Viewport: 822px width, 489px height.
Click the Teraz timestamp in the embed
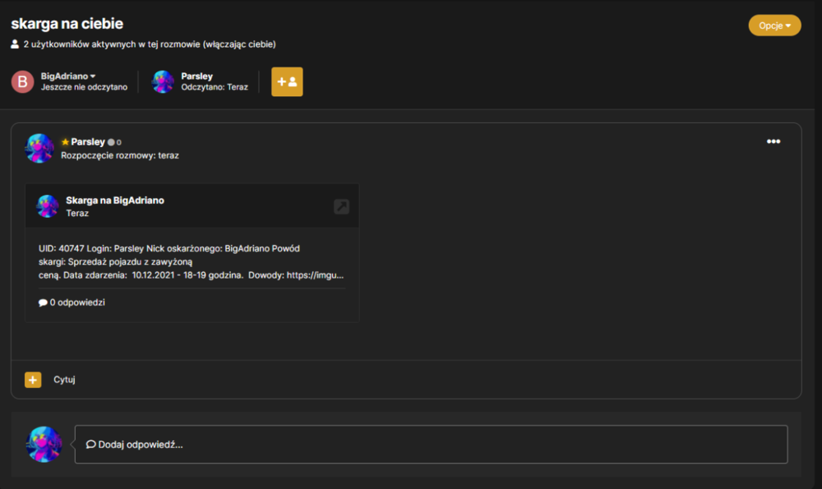pos(77,214)
